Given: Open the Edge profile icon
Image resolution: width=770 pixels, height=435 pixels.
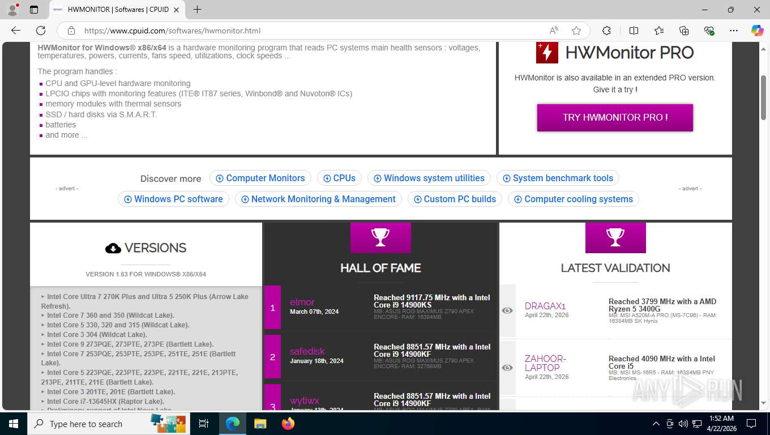Looking at the screenshot, I should point(12,10).
